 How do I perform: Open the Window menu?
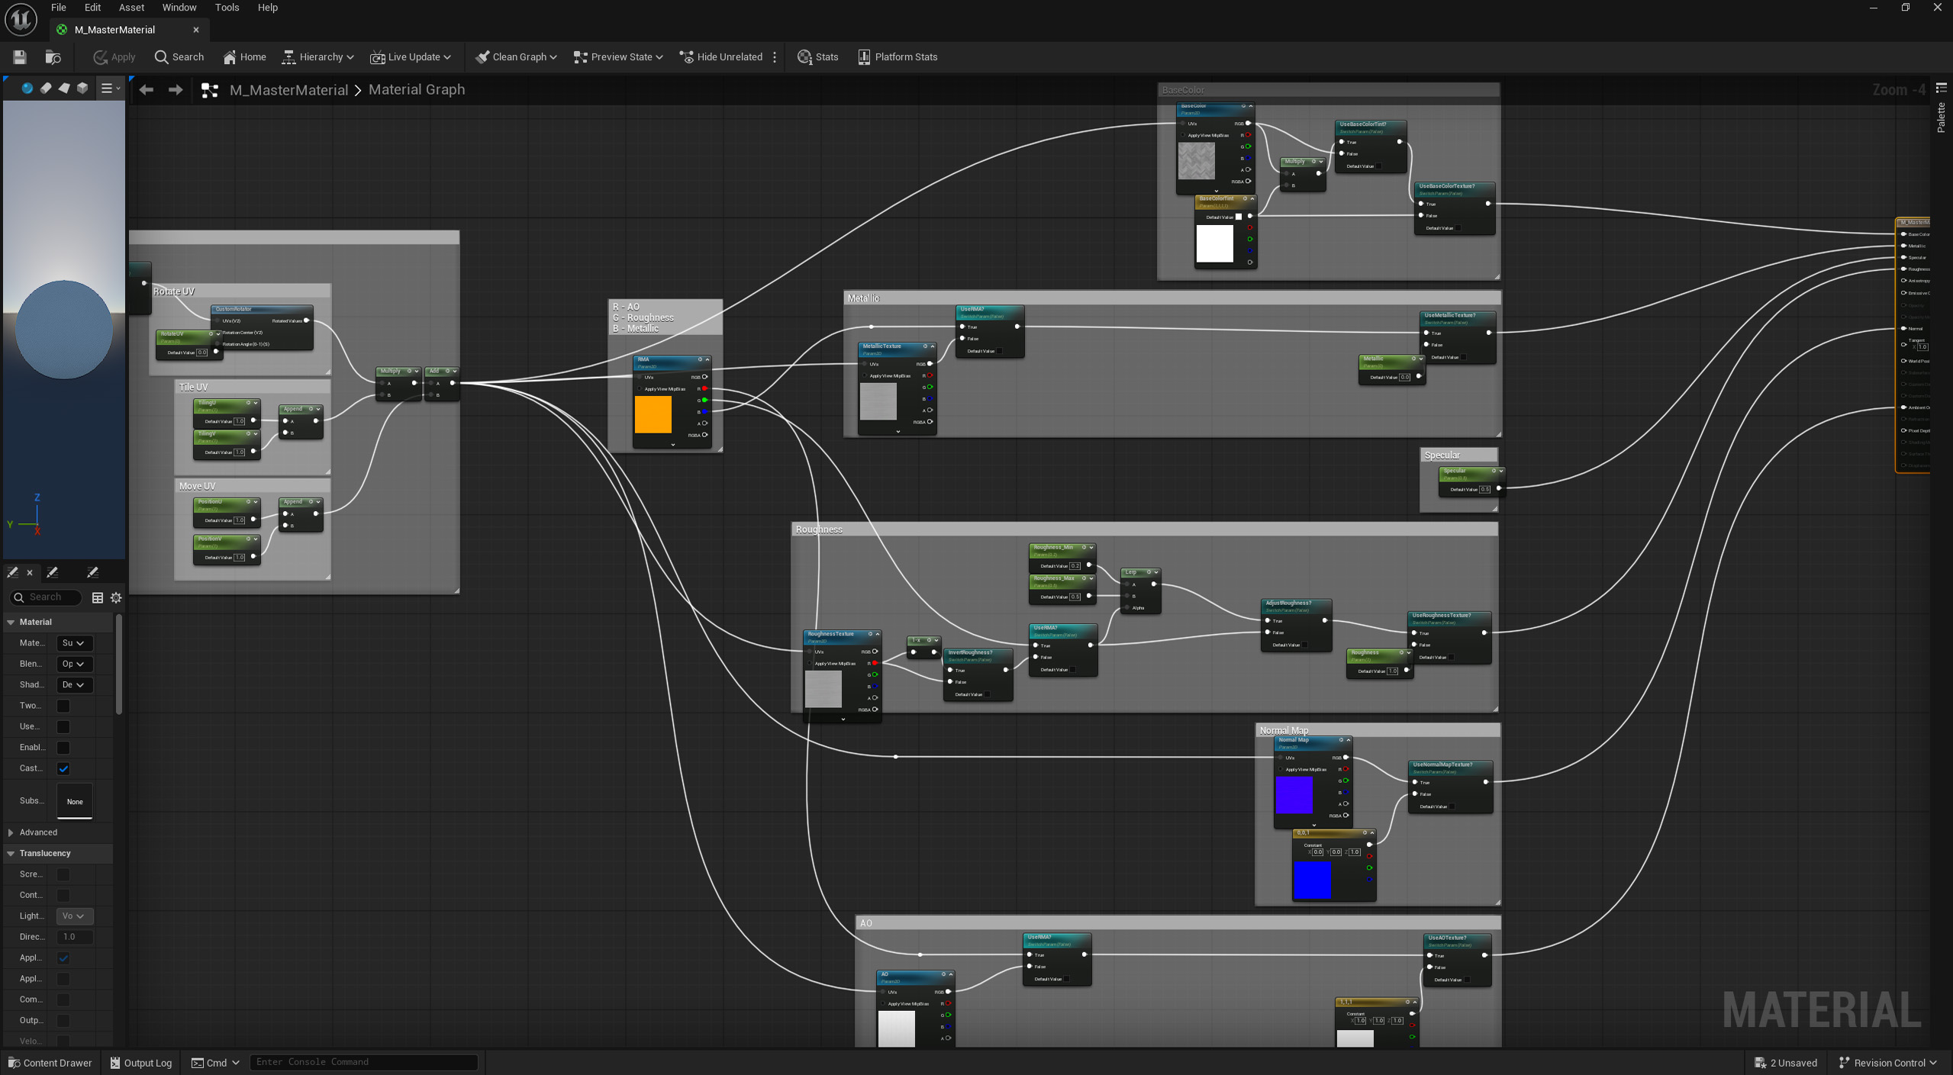[179, 8]
